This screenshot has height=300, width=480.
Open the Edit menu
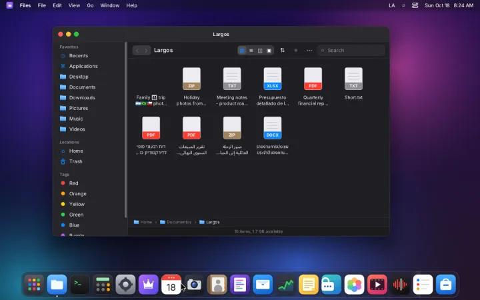pos(57,5)
